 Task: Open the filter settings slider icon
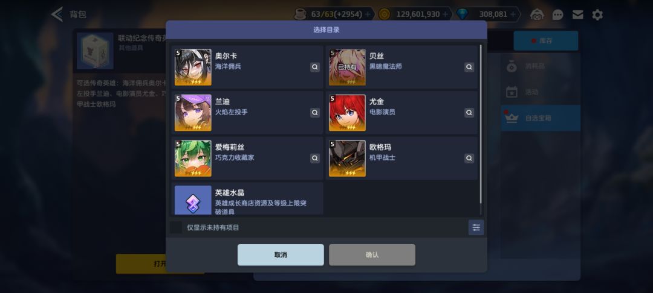coord(476,227)
